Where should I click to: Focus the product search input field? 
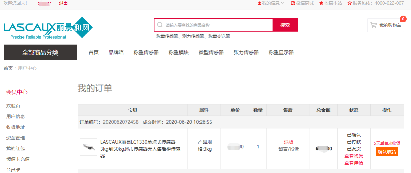pyautogui.click(x=214, y=25)
